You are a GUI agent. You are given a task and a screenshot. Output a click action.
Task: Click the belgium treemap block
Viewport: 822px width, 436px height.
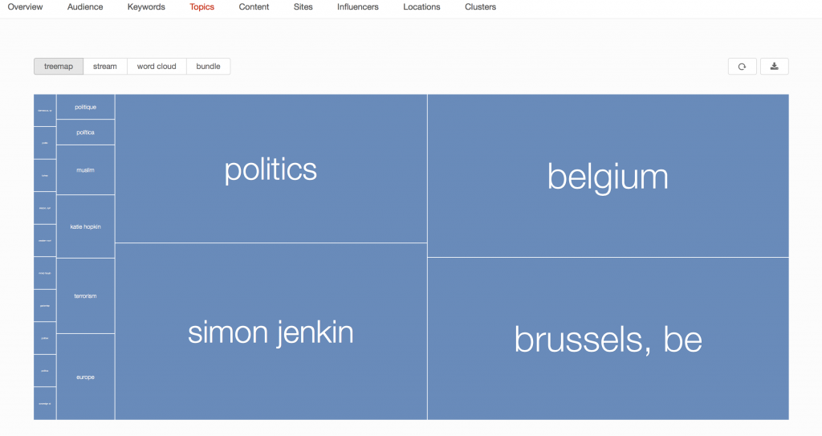tap(608, 176)
